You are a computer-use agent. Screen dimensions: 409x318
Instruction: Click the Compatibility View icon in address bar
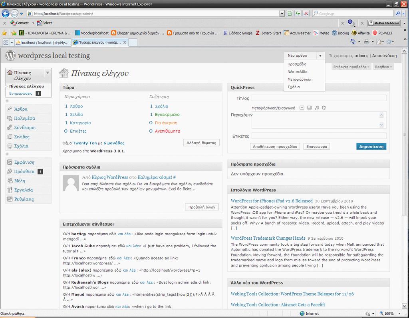click(x=289, y=14)
